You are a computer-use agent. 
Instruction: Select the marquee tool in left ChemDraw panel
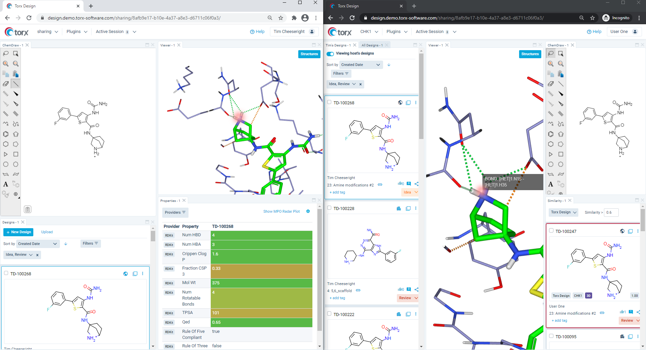pyautogui.click(x=15, y=54)
